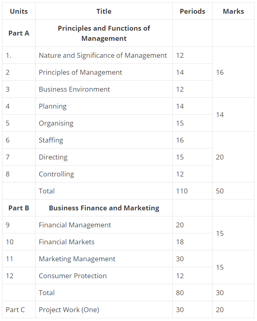The image size is (257, 321).
Task: Select the Part A row label
Action: click(19, 33)
